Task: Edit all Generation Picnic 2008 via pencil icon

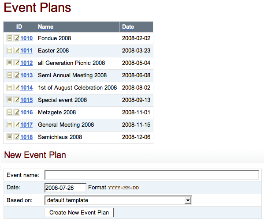Action: coord(17,63)
